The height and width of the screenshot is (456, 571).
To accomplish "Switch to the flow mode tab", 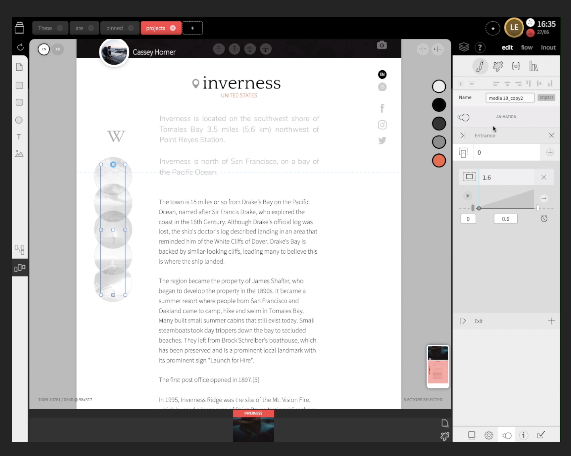I will click(526, 47).
